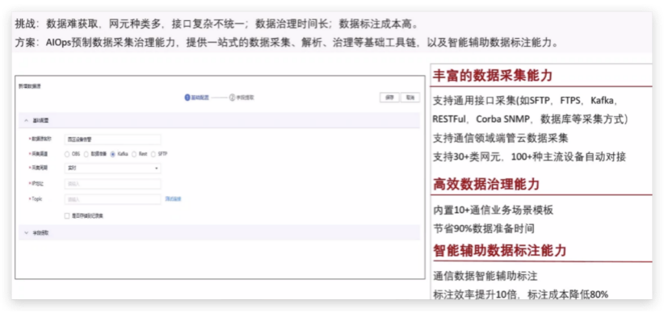This screenshot has width=664, height=313.
Task: Select the SFTP radio button
Action: click(x=153, y=154)
